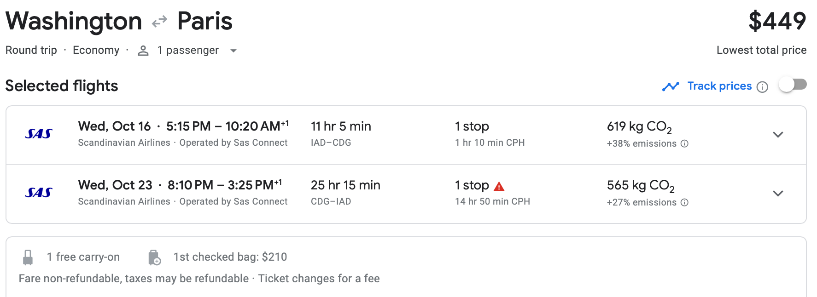This screenshot has height=297, width=817.
Task: Click the carry-on luggage icon
Action: [x=28, y=257]
